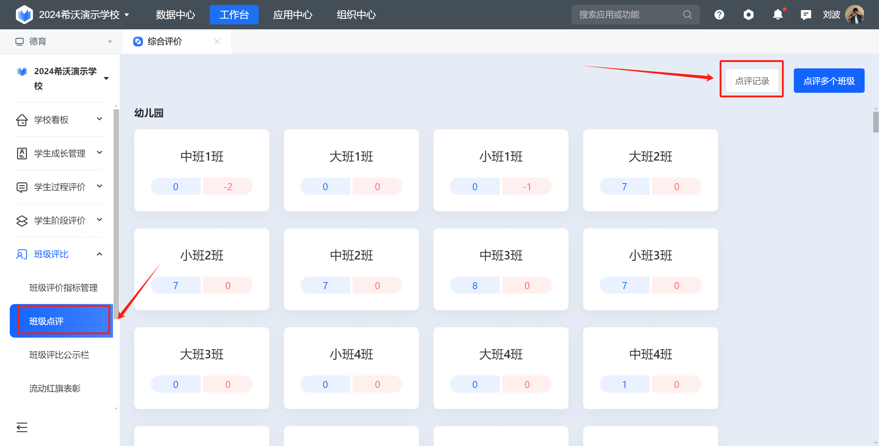Click 中班3班 positive score 8
Viewport: 879px width, 446px height.
[x=475, y=286]
